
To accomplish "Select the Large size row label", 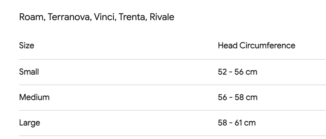I will [30, 123].
